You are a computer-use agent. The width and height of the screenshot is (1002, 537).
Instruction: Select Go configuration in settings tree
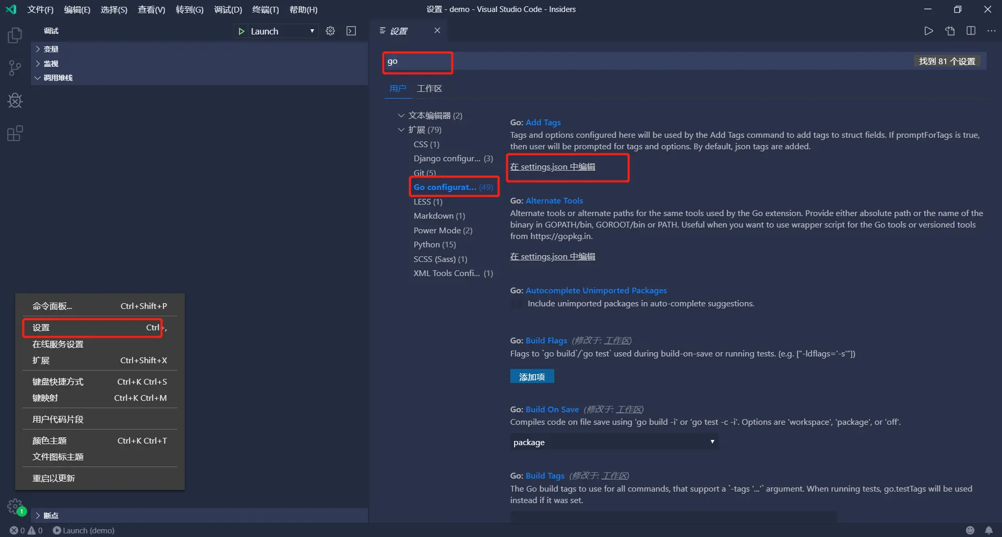click(x=454, y=187)
